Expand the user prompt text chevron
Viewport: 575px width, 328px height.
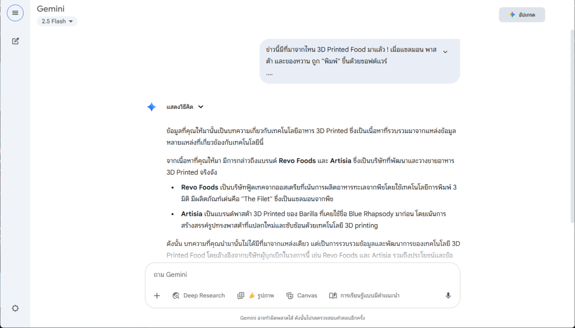445,52
